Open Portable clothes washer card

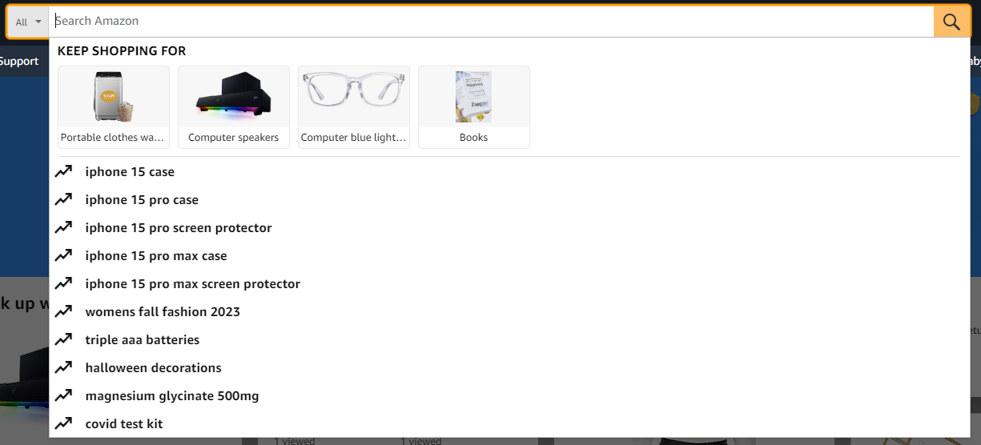tap(114, 107)
